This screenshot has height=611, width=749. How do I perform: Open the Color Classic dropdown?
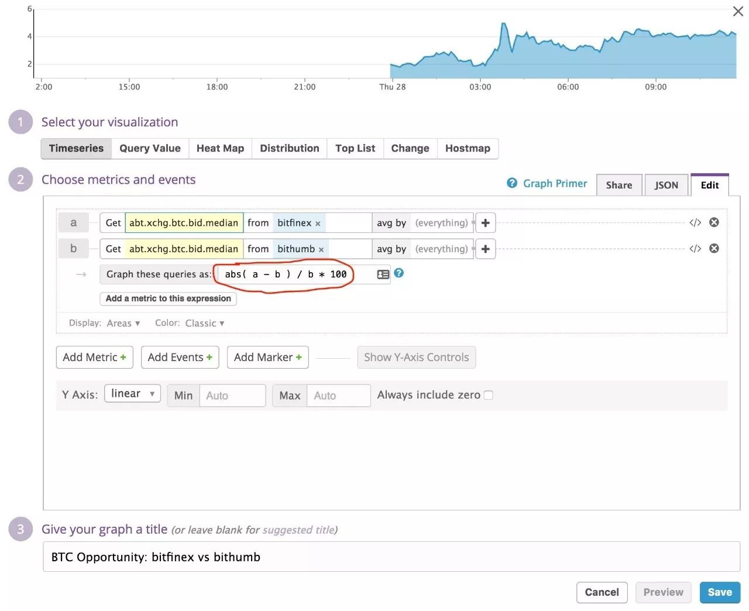[x=204, y=323]
